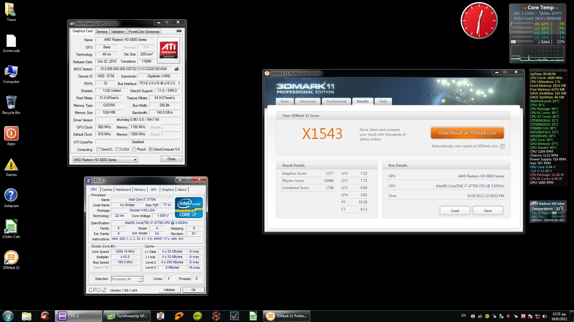Click the Windows Start orb

[x=8, y=316]
